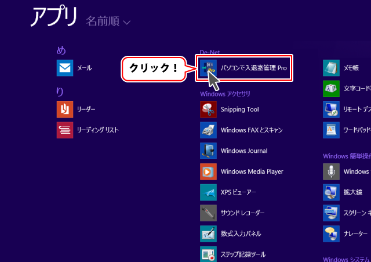
Task: Open the Windows Media Player icon
Action: coord(208,171)
